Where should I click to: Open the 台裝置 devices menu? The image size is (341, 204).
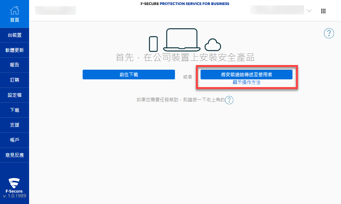point(14,35)
